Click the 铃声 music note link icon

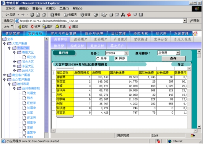click(x=32, y=27)
